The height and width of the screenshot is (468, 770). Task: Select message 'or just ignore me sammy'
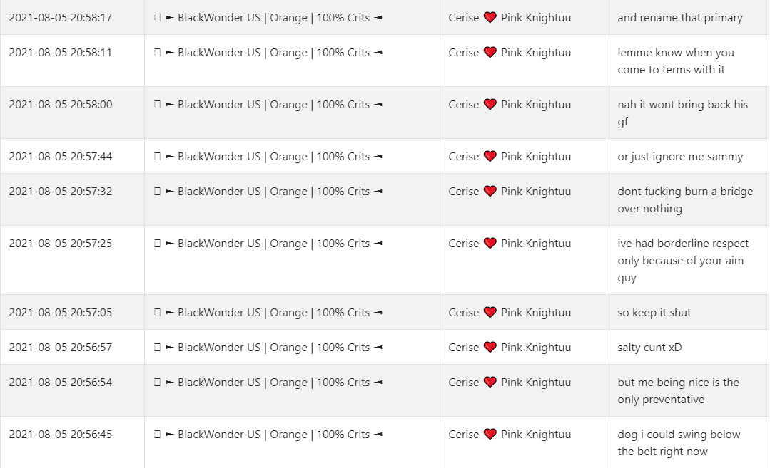pos(680,157)
